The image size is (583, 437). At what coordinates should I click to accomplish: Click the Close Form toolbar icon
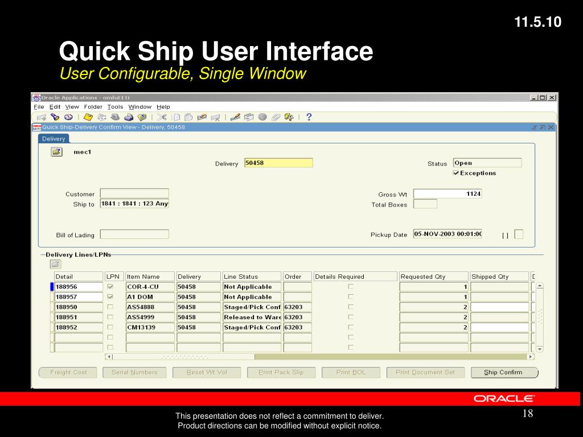142,117
